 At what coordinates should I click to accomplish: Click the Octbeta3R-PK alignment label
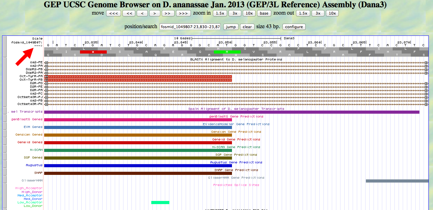(30, 104)
